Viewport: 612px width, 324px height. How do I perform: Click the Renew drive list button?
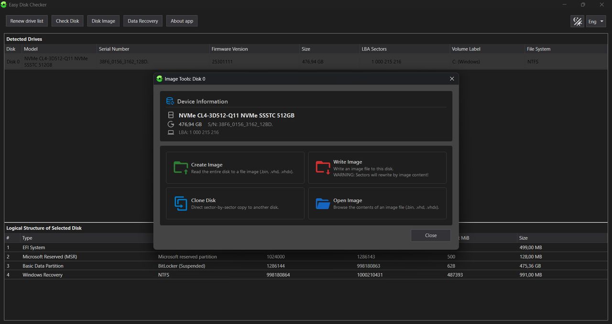[x=27, y=21]
